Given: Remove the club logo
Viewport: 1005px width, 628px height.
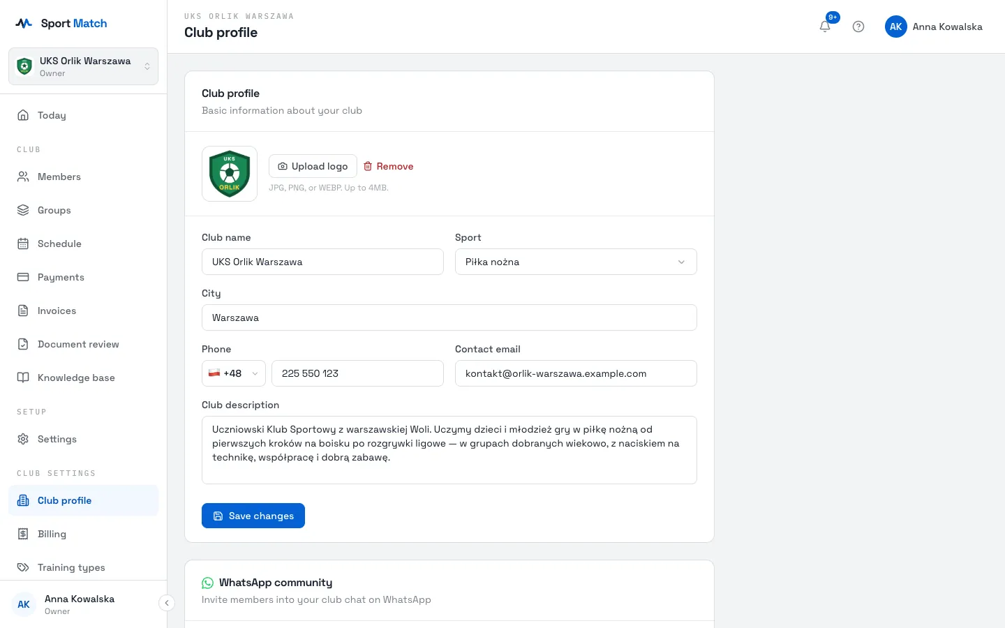Looking at the screenshot, I should pos(389,166).
